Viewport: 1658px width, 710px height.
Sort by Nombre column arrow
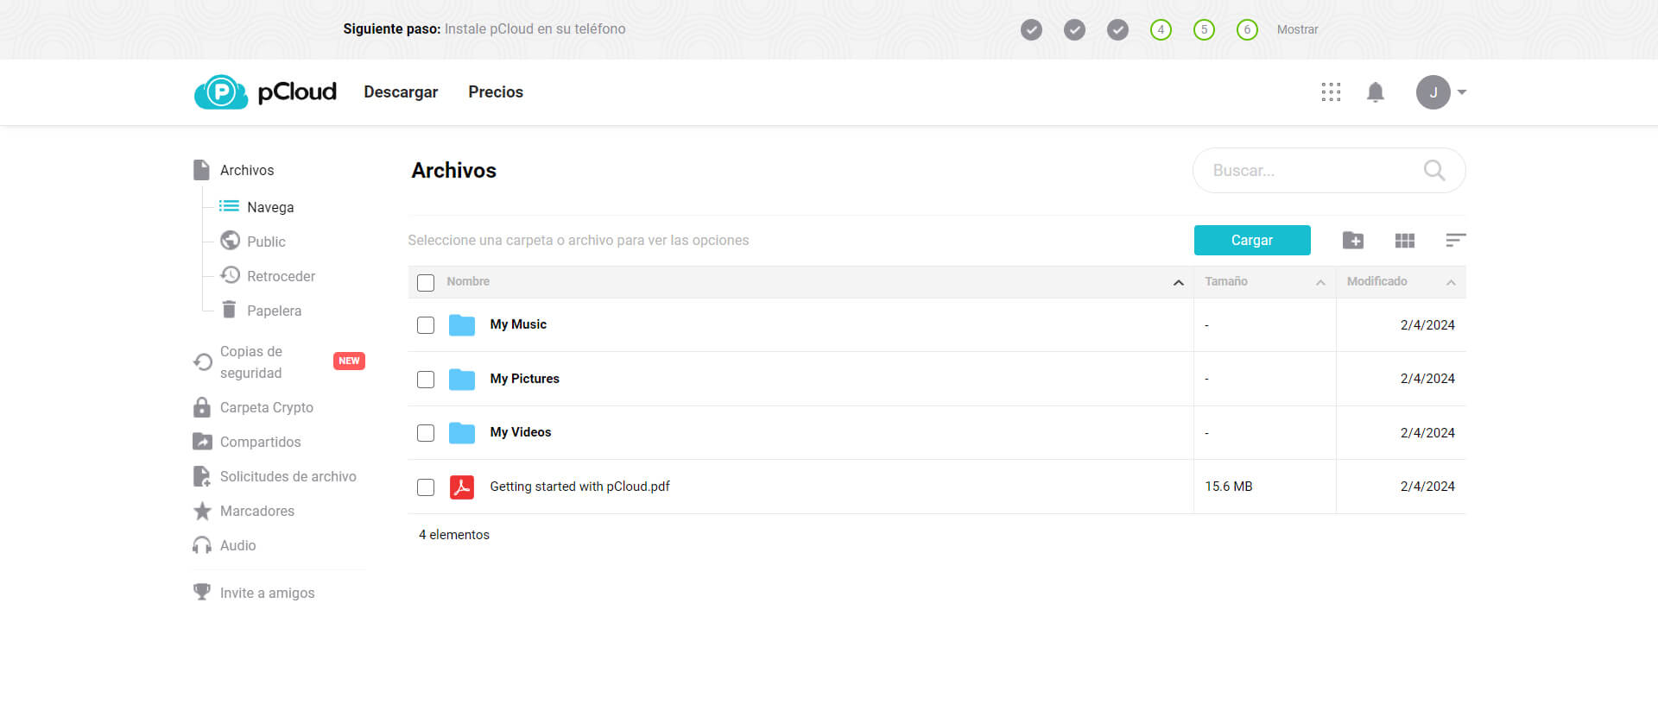(1179, 283)
